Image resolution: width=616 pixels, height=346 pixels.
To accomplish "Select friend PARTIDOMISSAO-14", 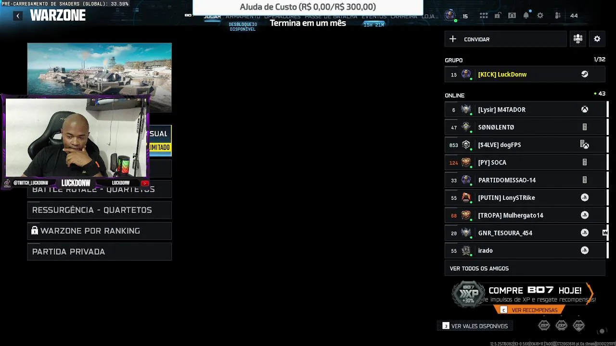I will pos(525,180).
